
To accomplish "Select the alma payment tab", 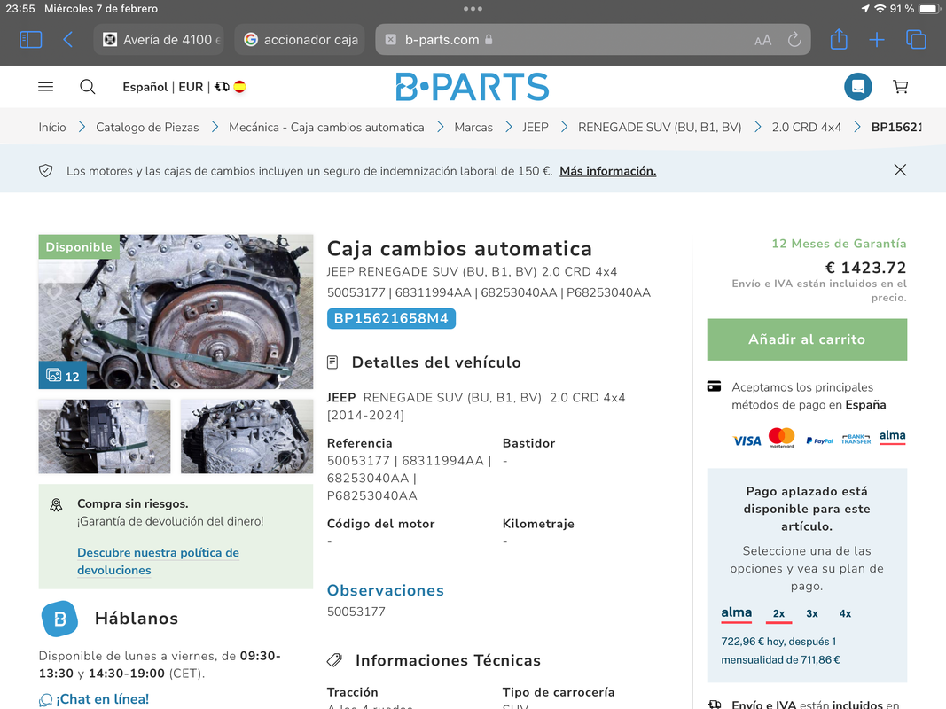I will [x=737, y=614].
